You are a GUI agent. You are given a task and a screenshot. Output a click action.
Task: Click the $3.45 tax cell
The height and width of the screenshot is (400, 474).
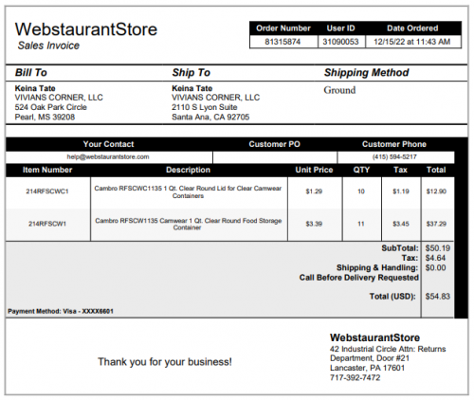[x=401, y=224]
